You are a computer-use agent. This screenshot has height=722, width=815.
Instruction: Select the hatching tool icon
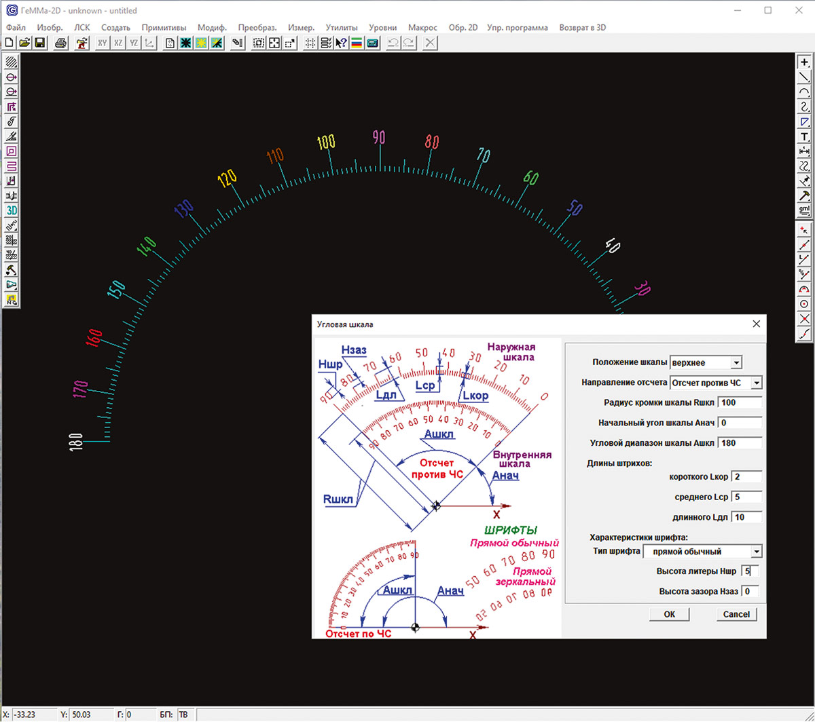point(12,62)
